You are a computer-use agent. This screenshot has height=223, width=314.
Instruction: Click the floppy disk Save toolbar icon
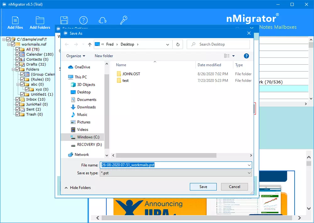64,20
